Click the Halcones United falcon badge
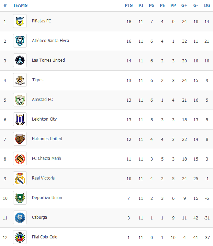This screenshot has width=213, height=246. click(x=20, y=139)
